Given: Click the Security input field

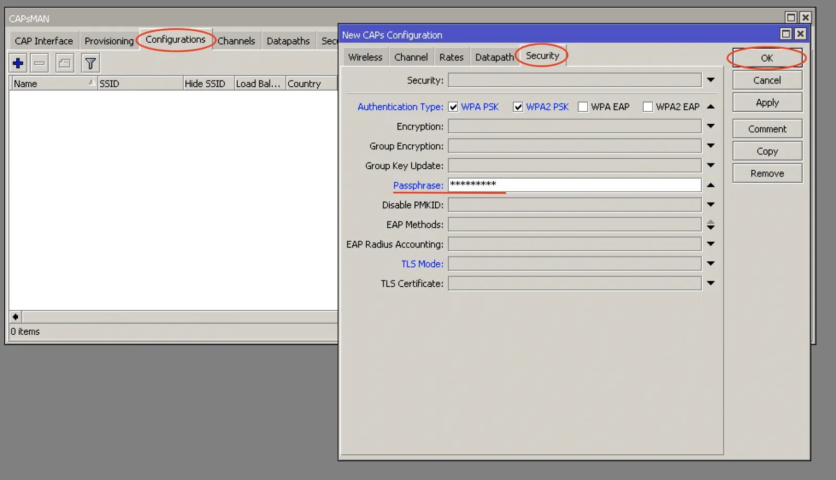Looking at the screenshot, I should (575, 80).
